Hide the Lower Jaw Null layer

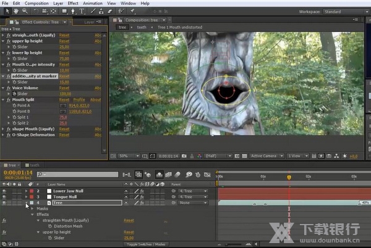[4, 191]
